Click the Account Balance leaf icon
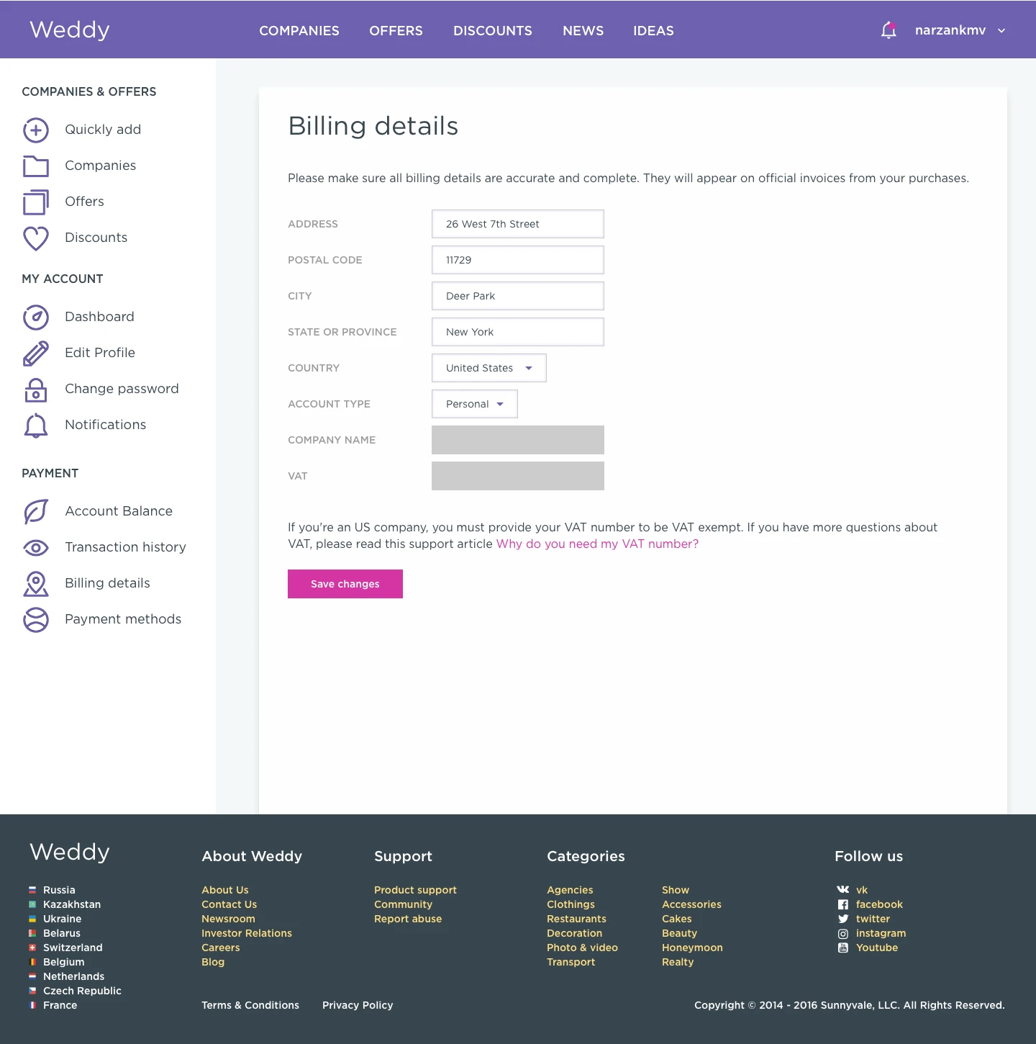 click(x=36, y=512)
